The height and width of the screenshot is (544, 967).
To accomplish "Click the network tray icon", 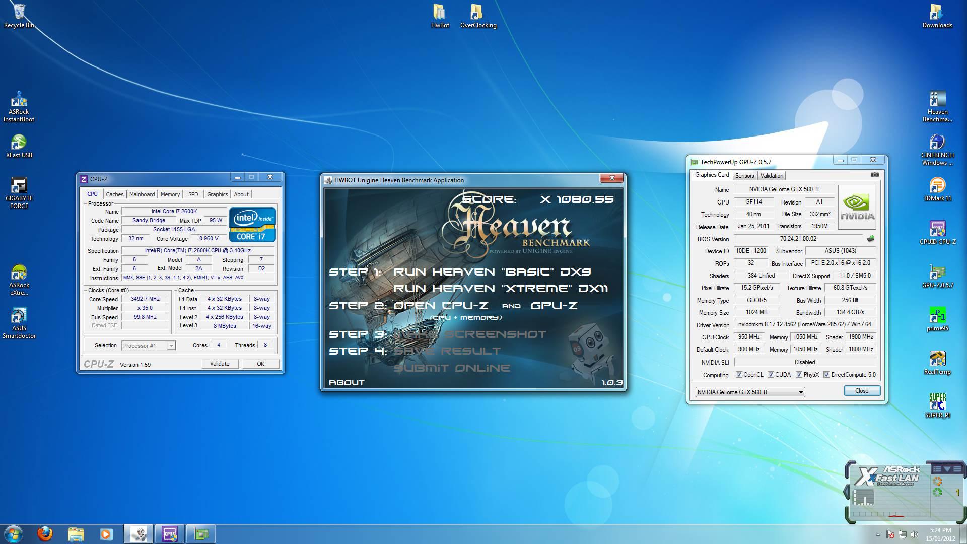I will (902, 534).
